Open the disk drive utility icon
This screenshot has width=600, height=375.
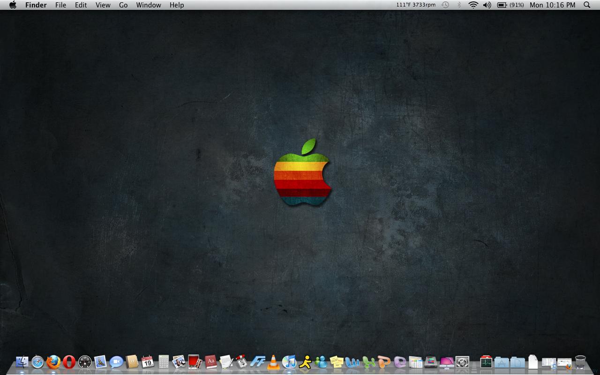pos(431,362)
